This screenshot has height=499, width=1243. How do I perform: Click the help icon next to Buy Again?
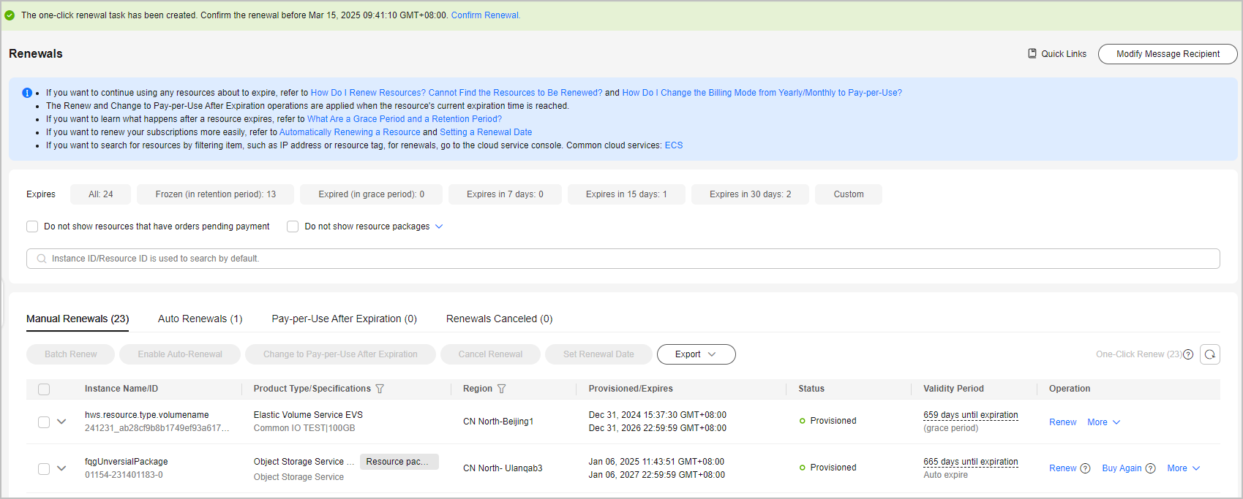(x=1150, y=468)
